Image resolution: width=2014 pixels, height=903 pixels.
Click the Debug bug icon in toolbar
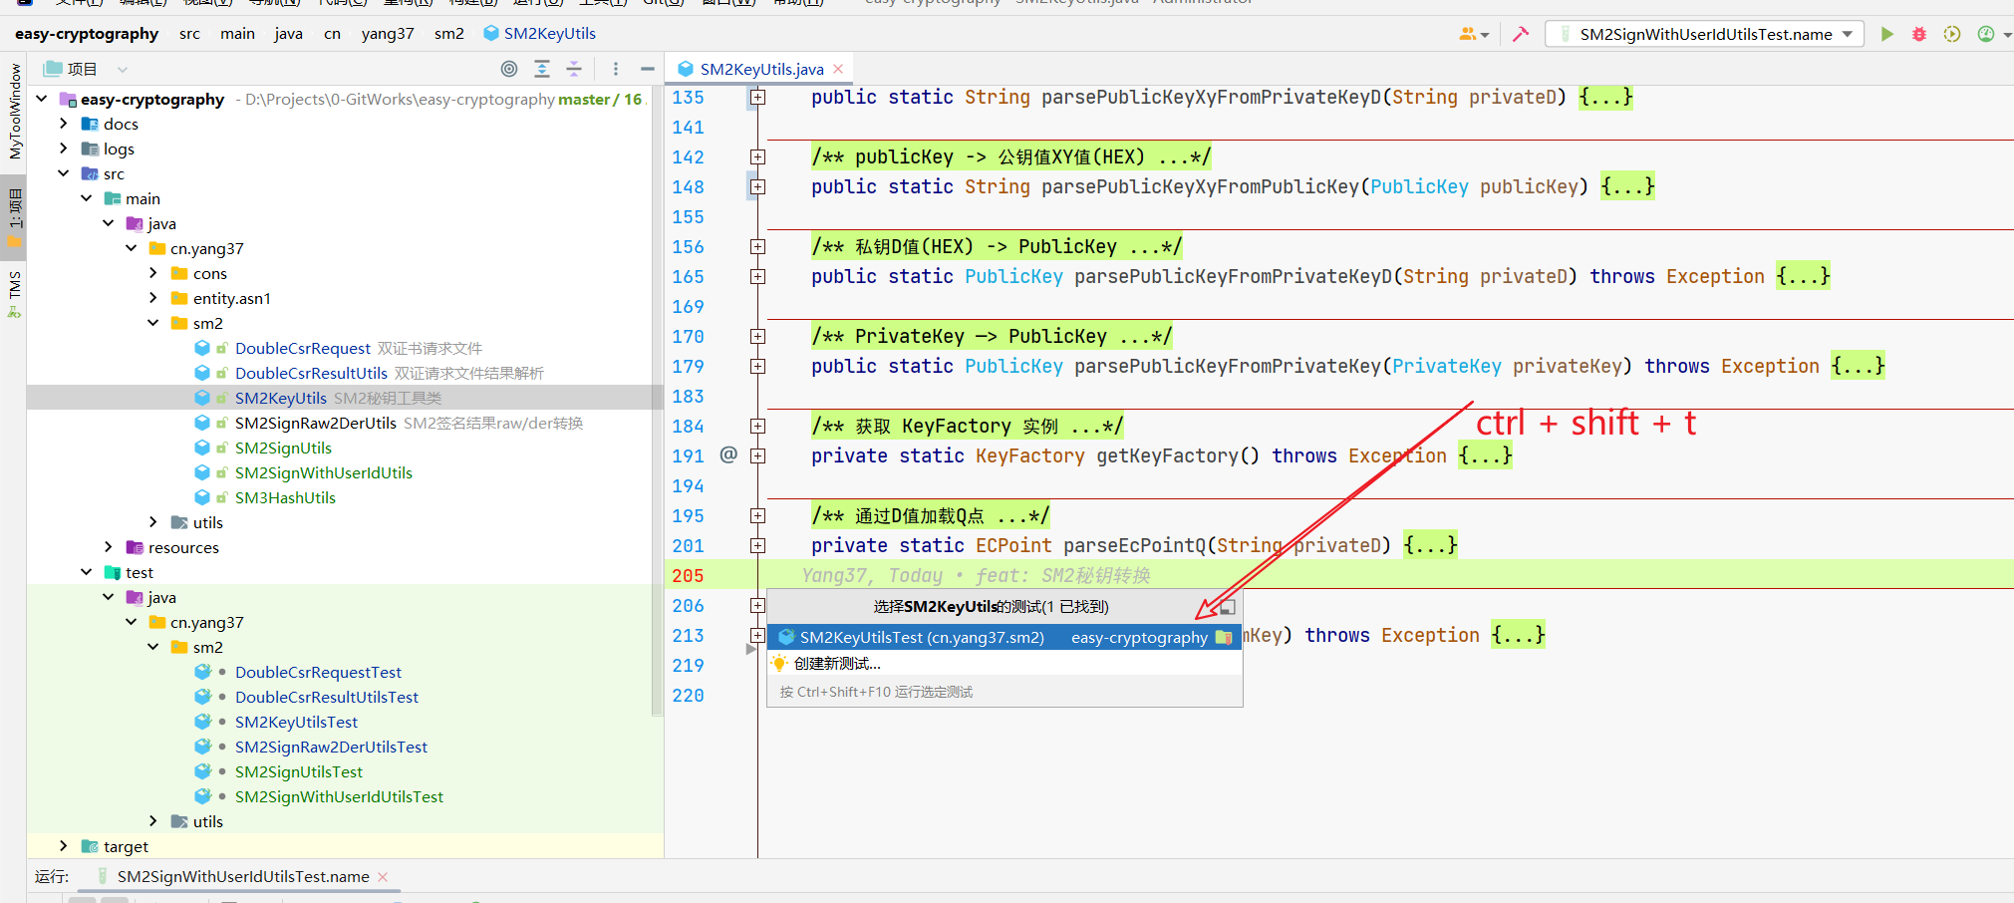1919,34
